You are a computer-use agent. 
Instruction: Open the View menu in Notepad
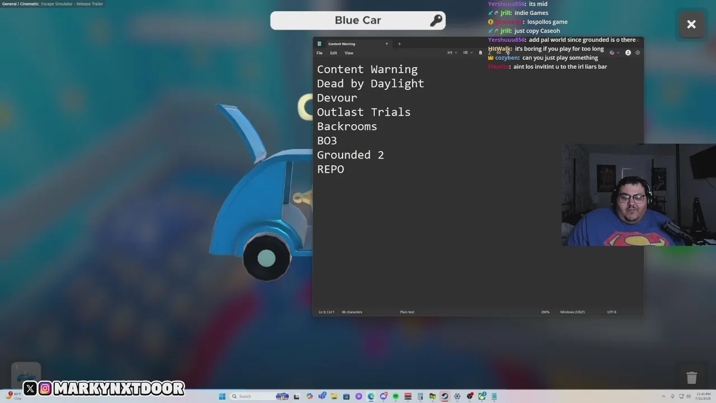point(348,53)
